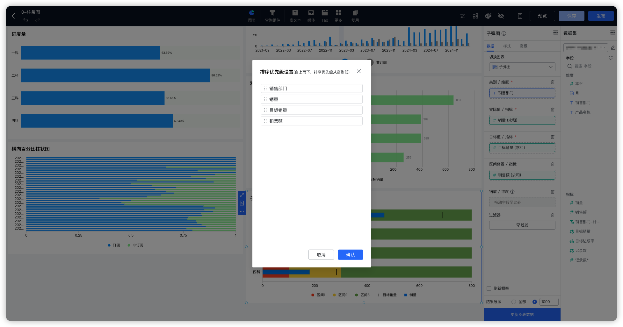Click drag handle of 目标销量 row
This screenshot has height=327, width=623.
click(x=265, y=110)
